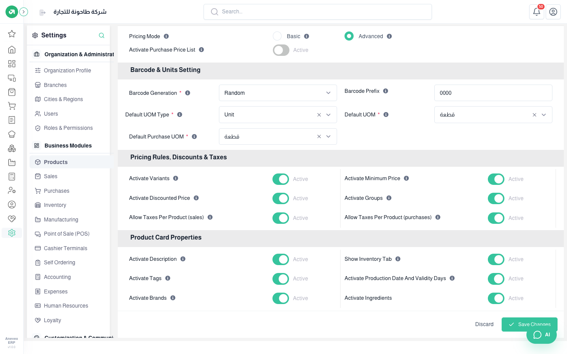This screenshot has width=567, height=354.
Task: Open Human Resources settings
Action: click(x=71, y=306)
